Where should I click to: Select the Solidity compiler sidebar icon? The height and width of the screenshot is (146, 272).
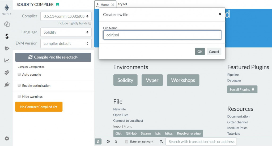point(7,36)
